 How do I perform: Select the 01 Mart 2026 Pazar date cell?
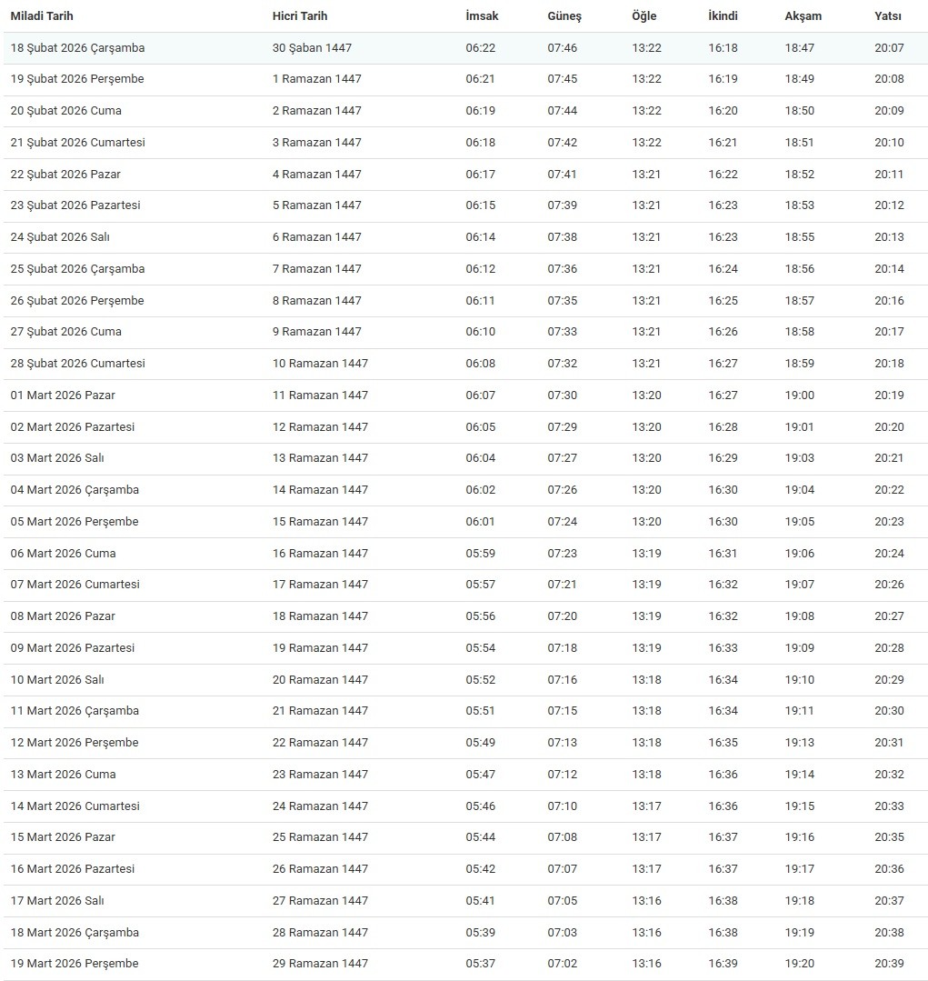coord(63,395)
